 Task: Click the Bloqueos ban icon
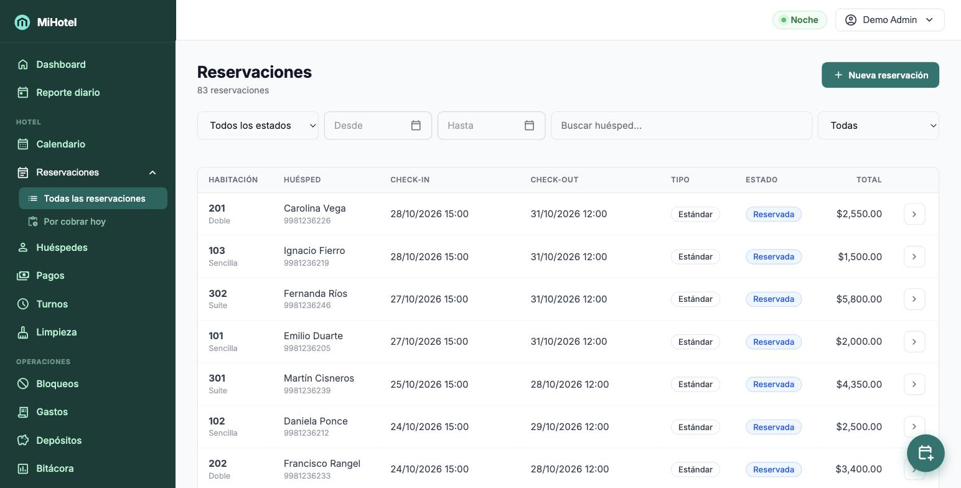click(x=23, y=384)
